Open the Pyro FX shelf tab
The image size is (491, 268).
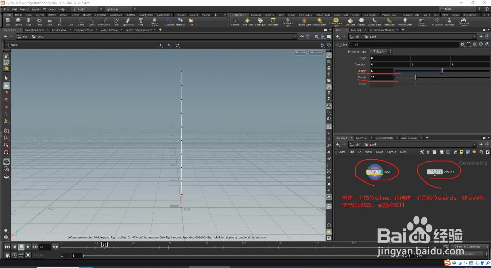[x=426, y=15]
